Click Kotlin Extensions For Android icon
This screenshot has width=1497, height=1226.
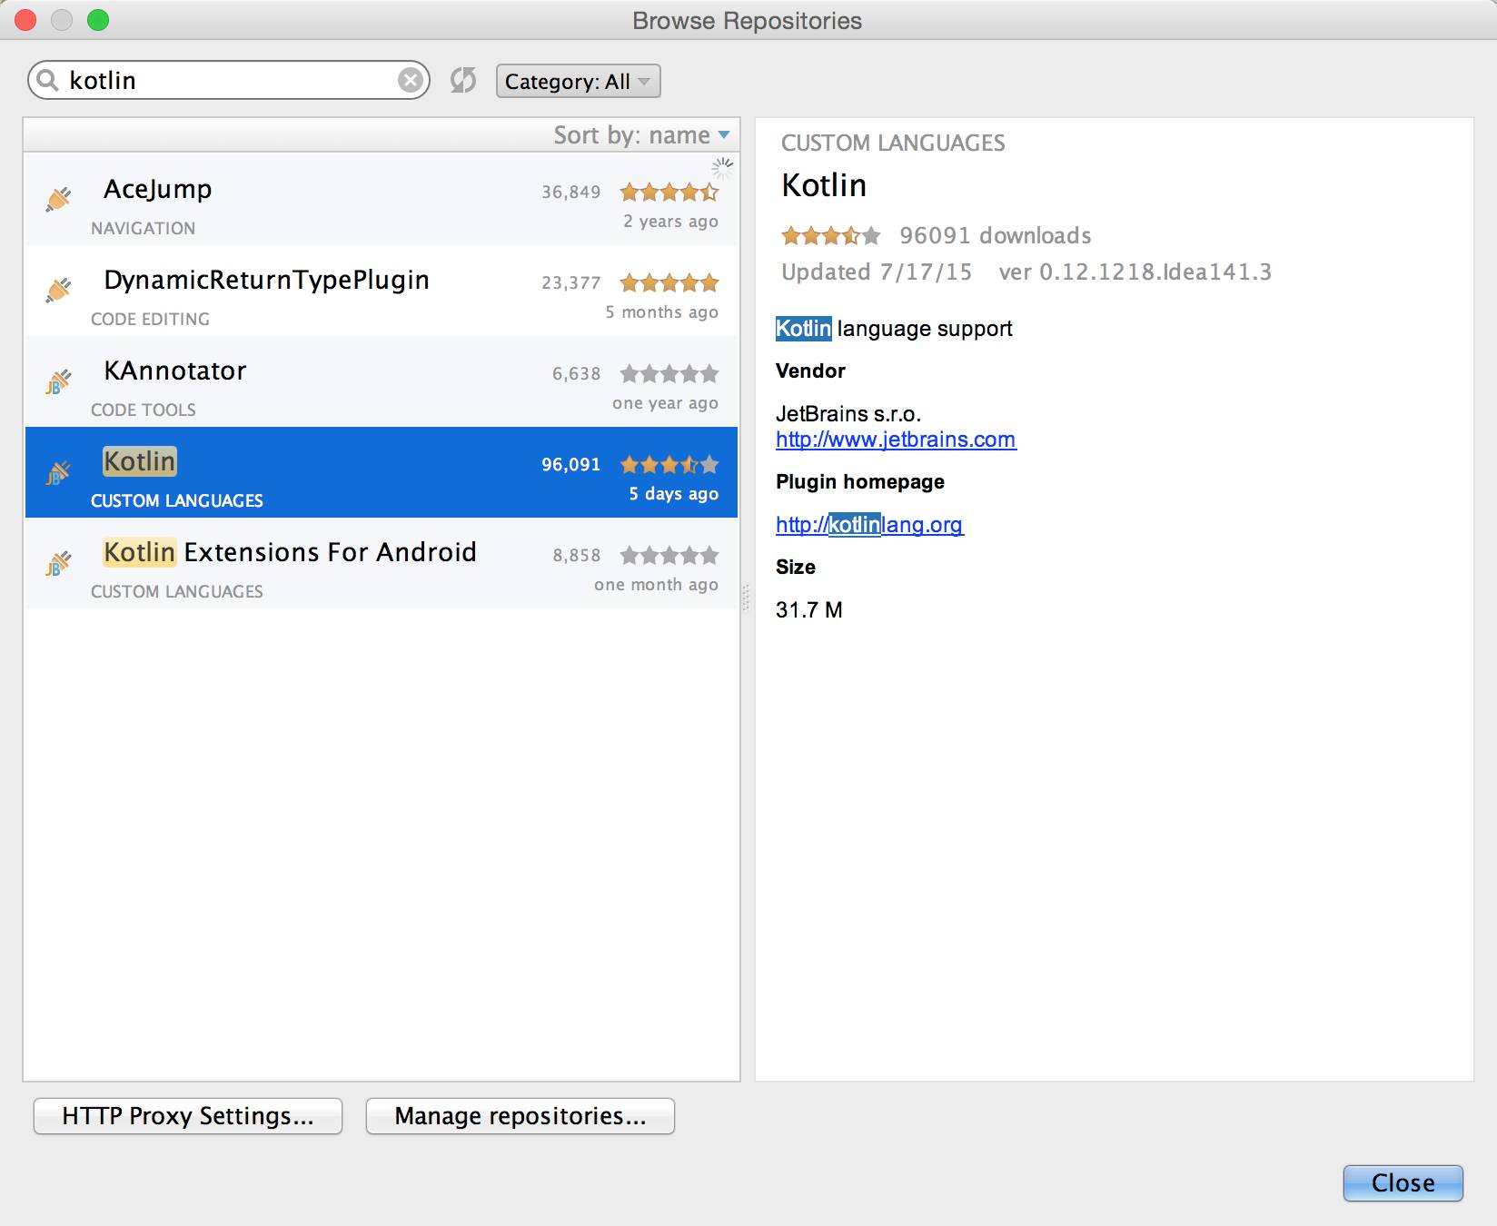[x=58, y=563]
